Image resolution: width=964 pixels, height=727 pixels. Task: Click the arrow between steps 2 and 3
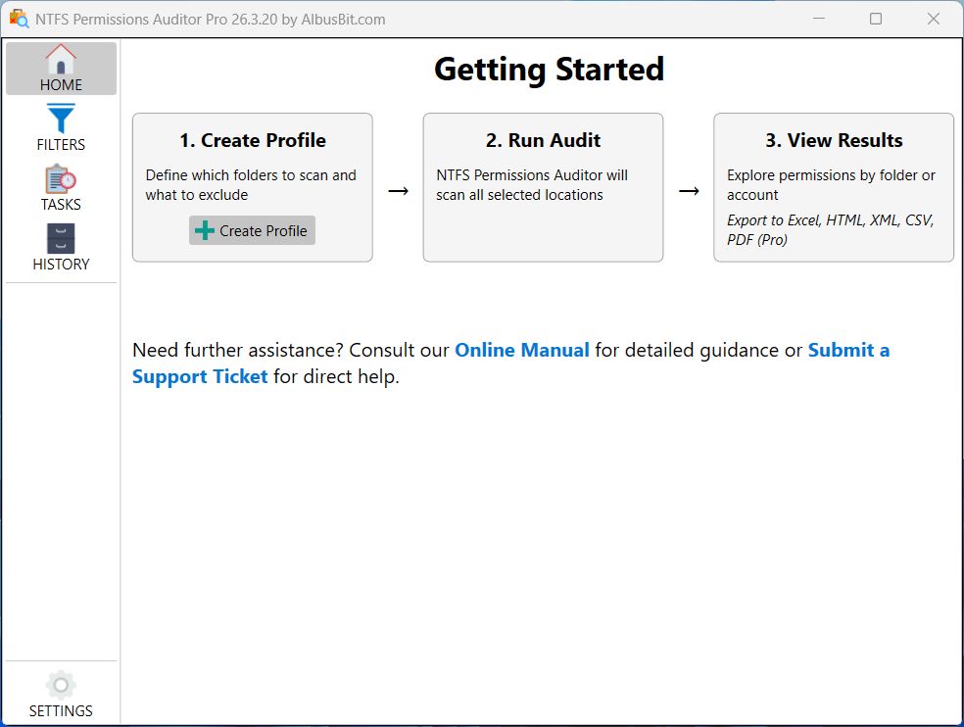click(689, 191)
